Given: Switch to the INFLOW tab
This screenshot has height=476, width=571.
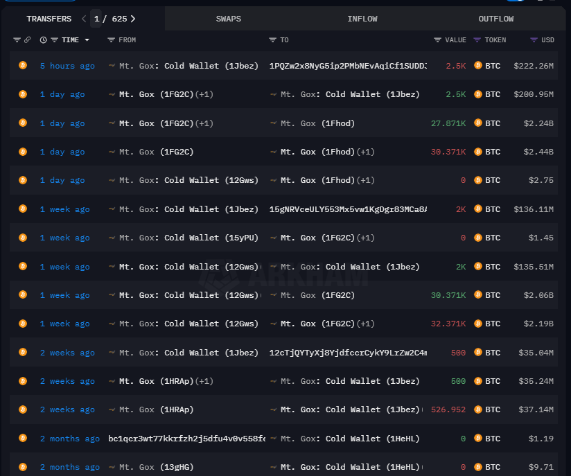Looking at the screenshot, I should tap(362, 19).
